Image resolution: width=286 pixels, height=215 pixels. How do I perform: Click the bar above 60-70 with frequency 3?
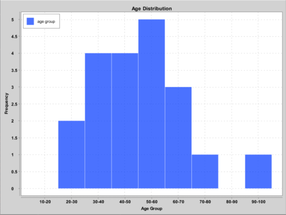click(178, 138)
